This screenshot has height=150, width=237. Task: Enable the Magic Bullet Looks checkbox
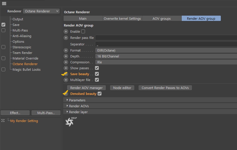point(3,69)
